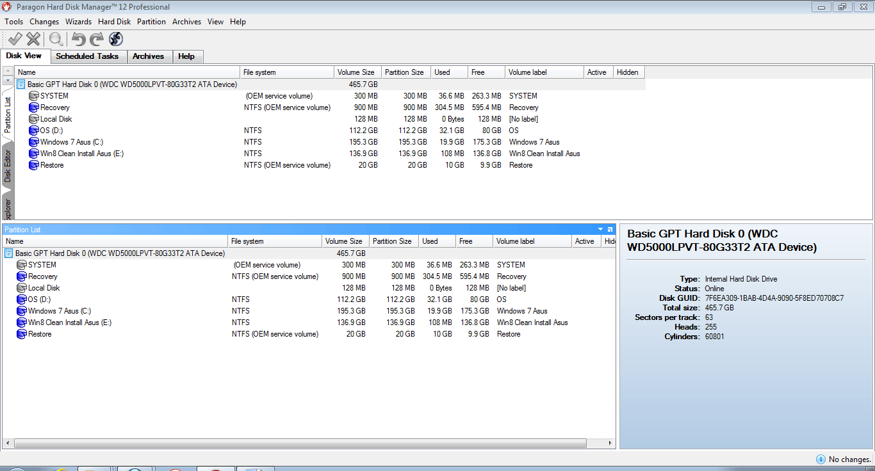Apply pending changes with the checkmark icon
Screen dimensions: 875x471
(15, 39)
